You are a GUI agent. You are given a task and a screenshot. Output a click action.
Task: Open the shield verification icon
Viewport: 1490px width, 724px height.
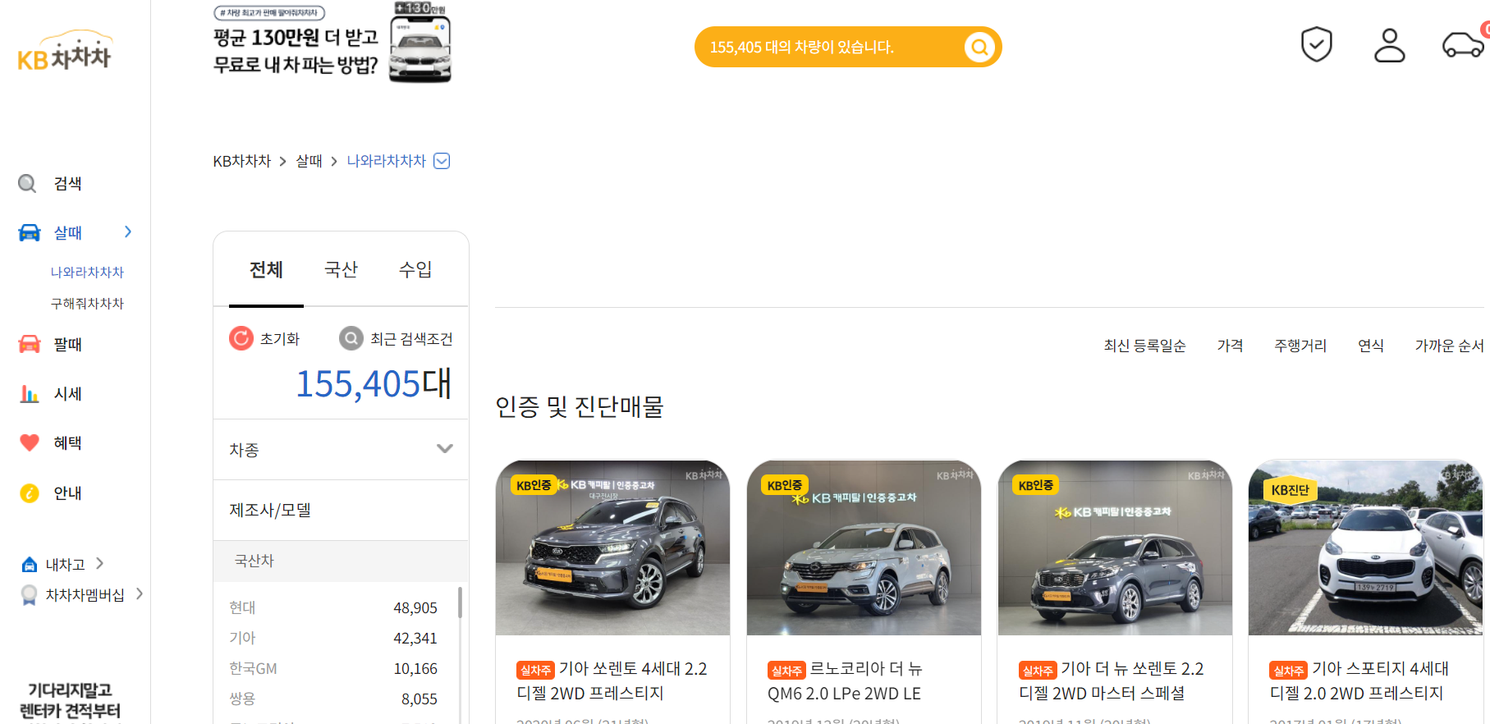(x=1316, y=44)
